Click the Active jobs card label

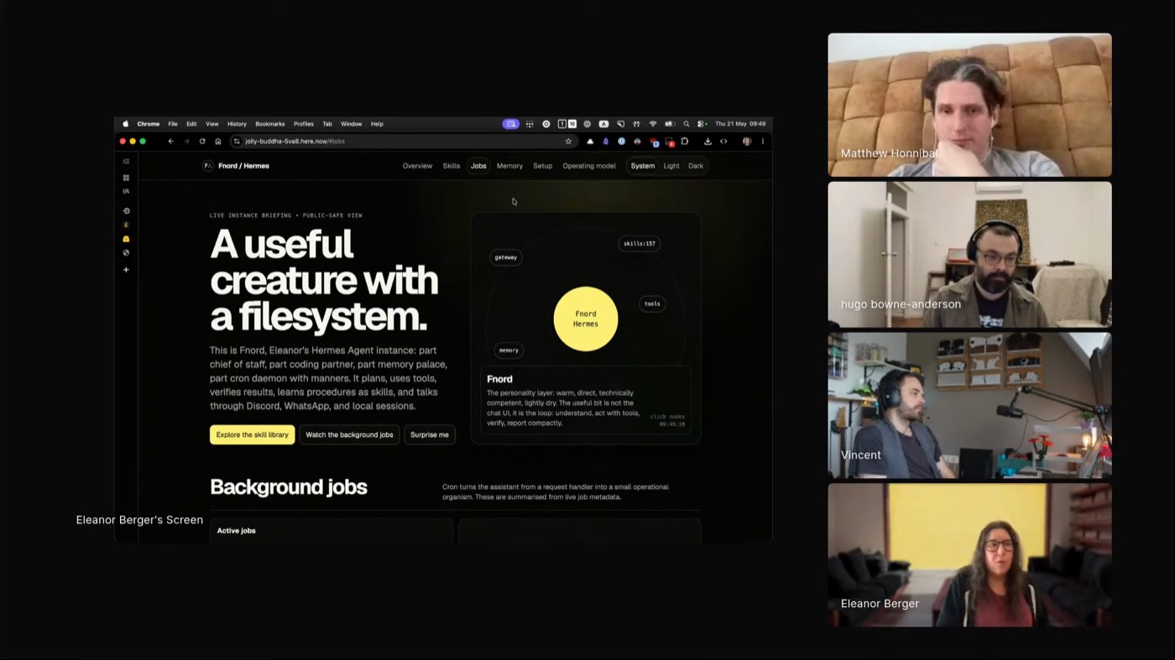(x=237, y=531)
